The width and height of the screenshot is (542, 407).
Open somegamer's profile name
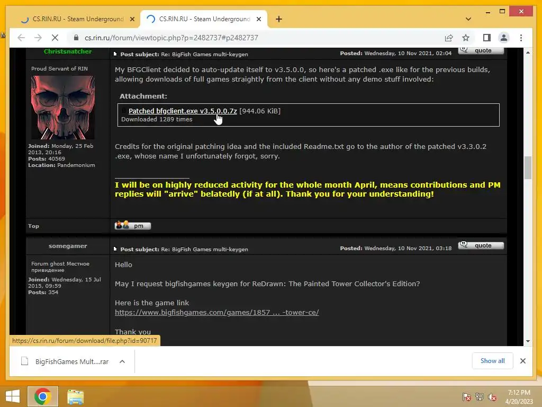68,246
